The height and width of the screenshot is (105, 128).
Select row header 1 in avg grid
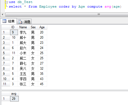click(6, 99)
